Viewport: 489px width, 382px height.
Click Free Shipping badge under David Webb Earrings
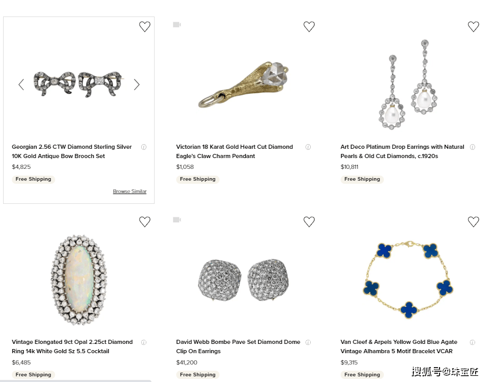tap(198, 375)
